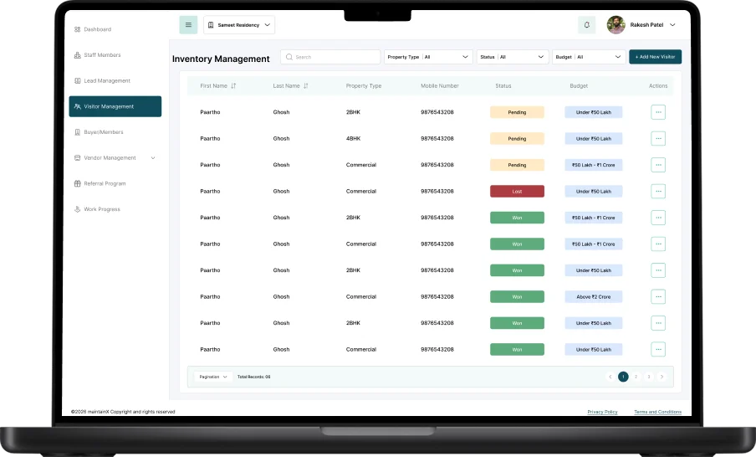Select page 2 in pagination

636,377
